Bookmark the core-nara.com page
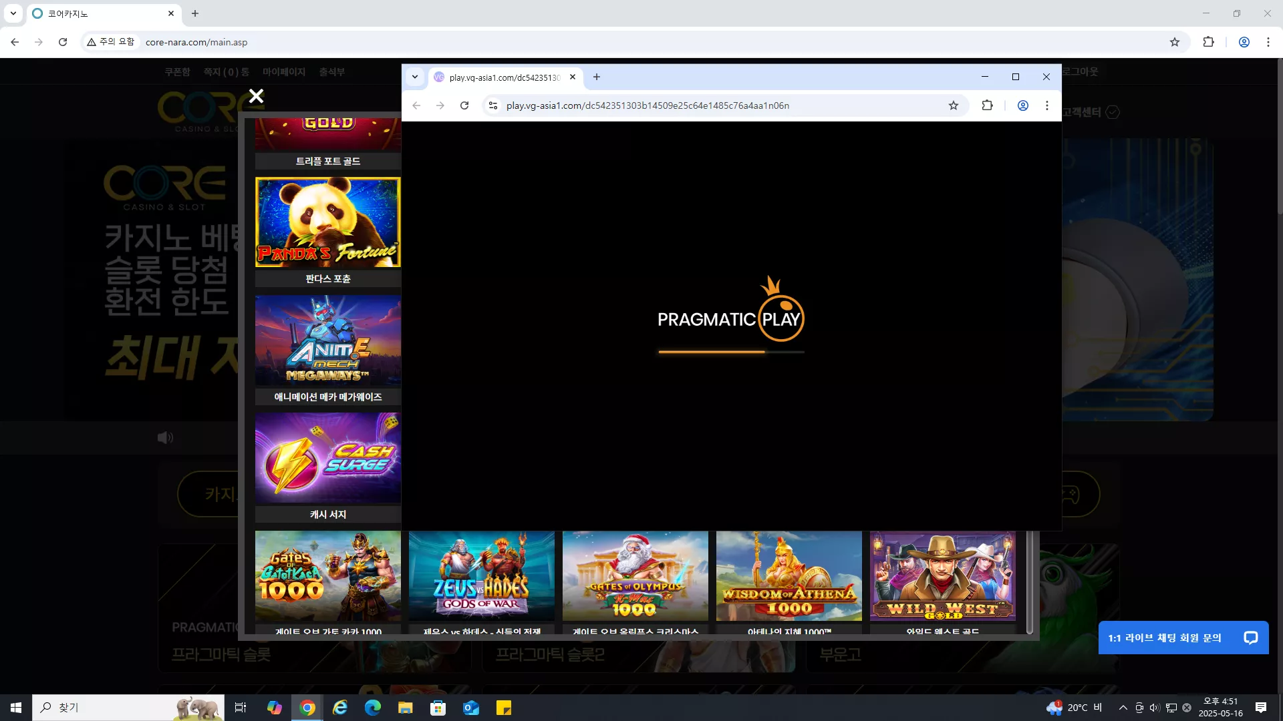 (x=1175, y=42)
